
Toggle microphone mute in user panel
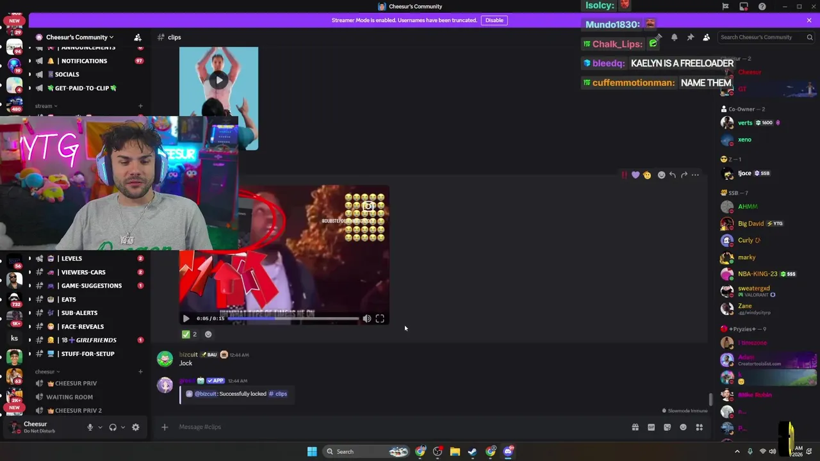tap(90, 427)
